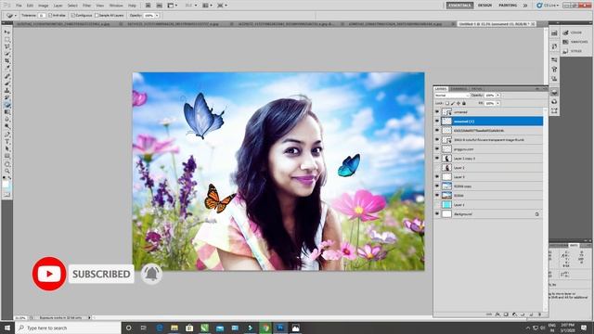Switch to the Design workspace
Screen dimensions: 594x334
tap(484, 6)
